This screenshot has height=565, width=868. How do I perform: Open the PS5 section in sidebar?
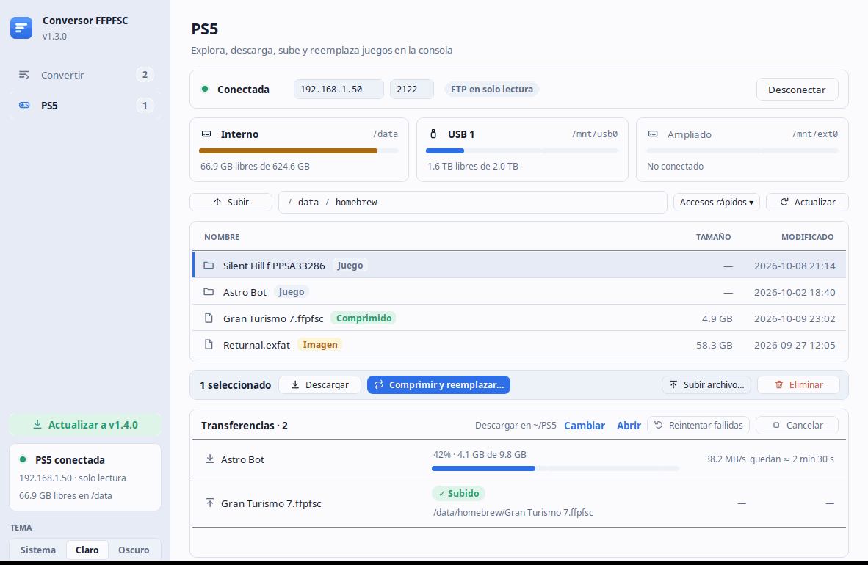[x=85, y=105]
